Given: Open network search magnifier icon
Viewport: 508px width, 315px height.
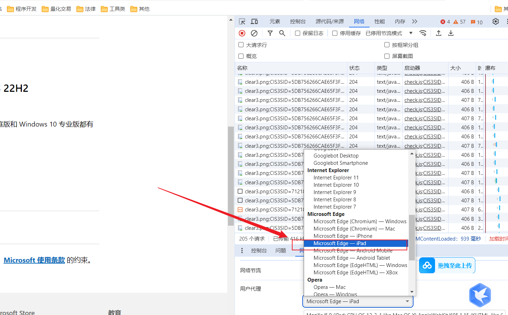Looking at the screenshot, I should [x=282, y=33].
